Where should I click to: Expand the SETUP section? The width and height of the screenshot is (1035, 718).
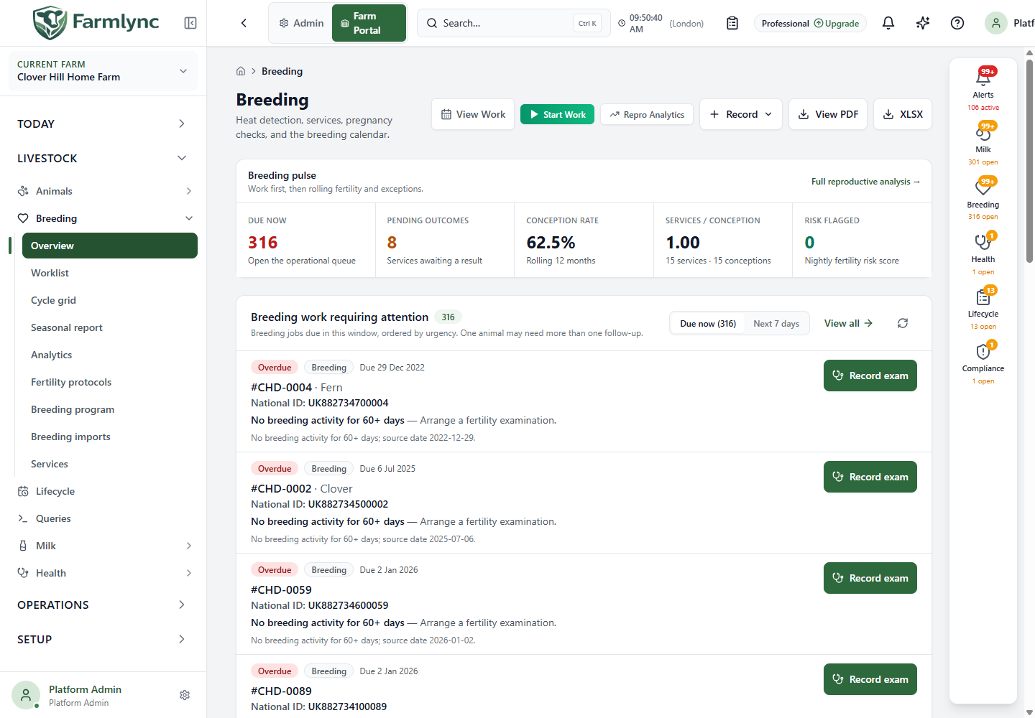pos(103,639)
